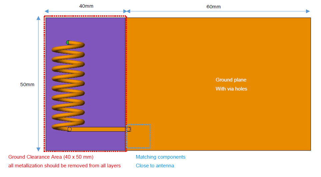Click the blue "Matching components" caption
Screen dimensions: 321x177
coord(160,157)
